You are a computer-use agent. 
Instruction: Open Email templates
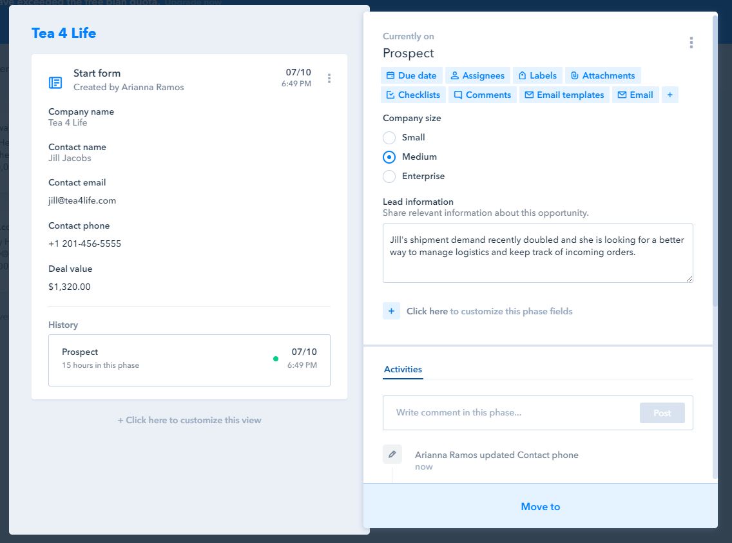pos(564,95)
